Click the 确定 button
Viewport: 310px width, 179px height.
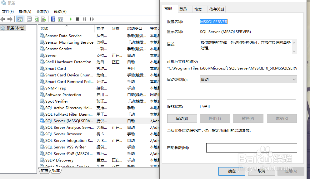tap(232, 171)
